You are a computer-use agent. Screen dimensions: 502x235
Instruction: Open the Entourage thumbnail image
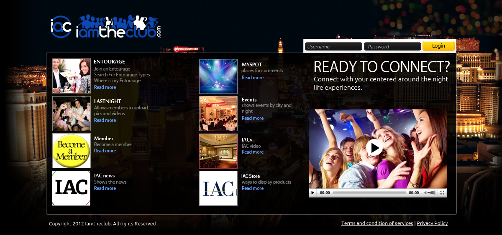(72, 76)
